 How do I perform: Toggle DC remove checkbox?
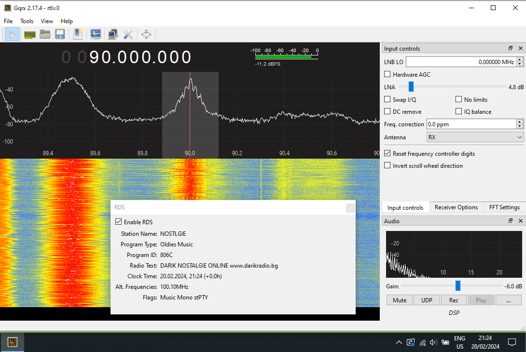388,111
